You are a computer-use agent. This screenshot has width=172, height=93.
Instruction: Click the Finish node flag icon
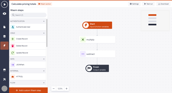pos(89,68)
